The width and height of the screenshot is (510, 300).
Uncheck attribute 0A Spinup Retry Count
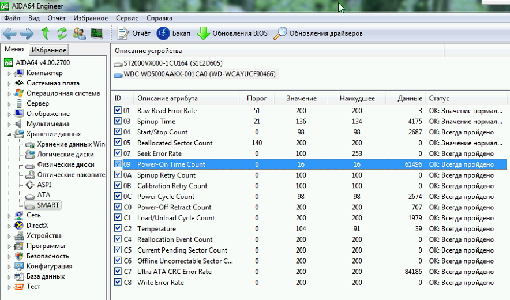[118, 175]
